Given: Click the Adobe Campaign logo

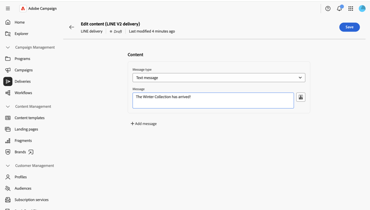Looking at the screenshot, I should pyautogui.click(x=23, y=8).
